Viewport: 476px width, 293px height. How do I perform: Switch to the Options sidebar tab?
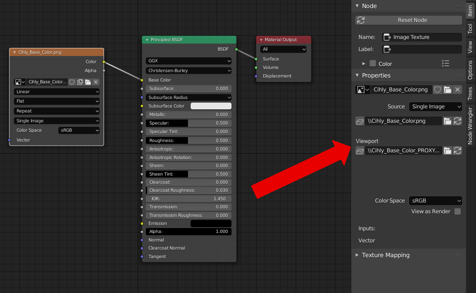[470, 70]
